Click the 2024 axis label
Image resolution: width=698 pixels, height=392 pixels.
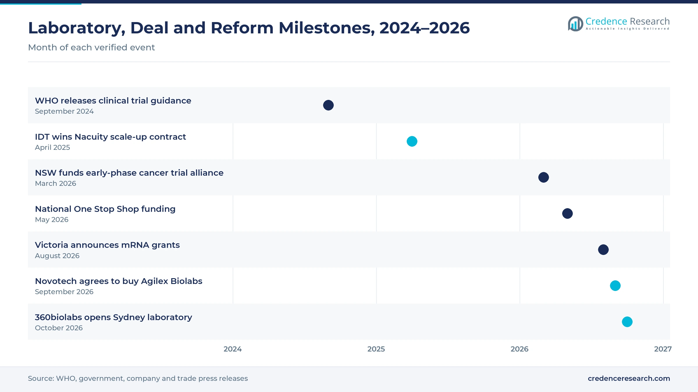pyautogui.click(x=233, y=349)
